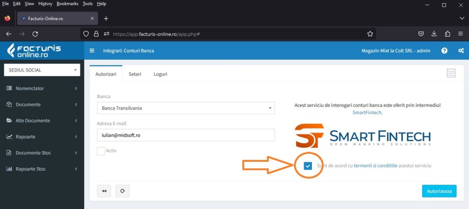The image size is (469, 209).
Task: Click the browser forward arrow
Action: [22, 34]
